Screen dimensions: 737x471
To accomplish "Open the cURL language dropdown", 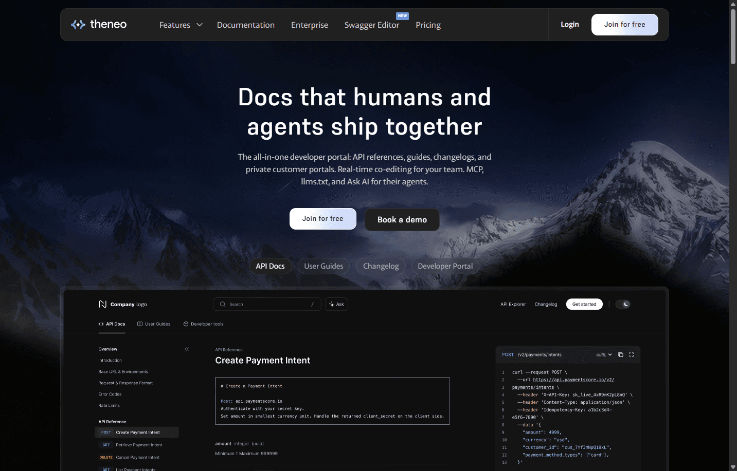I will (604, 354).
